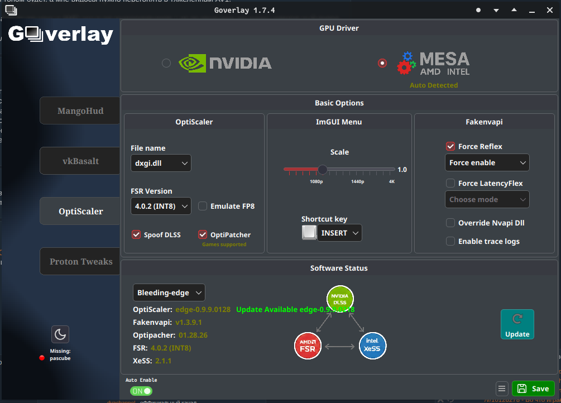Click the Intel XeSS circle badge
This screenshot has width=561, height=403.
(x=372, y=346)
